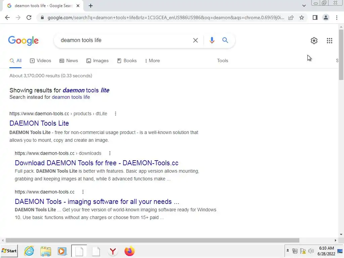Click the corrected daemon tools lite link
This screenshot has height=258, width=344.
pyautogui.click(x=86, y=90)
